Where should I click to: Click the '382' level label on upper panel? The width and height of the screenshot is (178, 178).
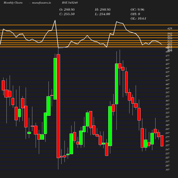(170, 33)
